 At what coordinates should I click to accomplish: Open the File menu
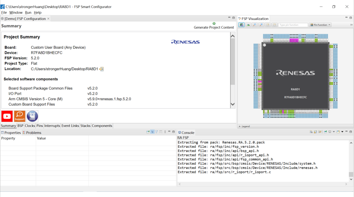click(x=4, y=13)
